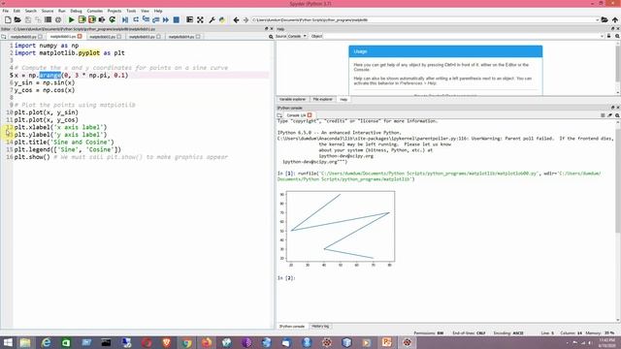This screenshot has width=621, height=349.
Task: Switch to the matplotlib03.py editor tab
Action: click(142, 37)
